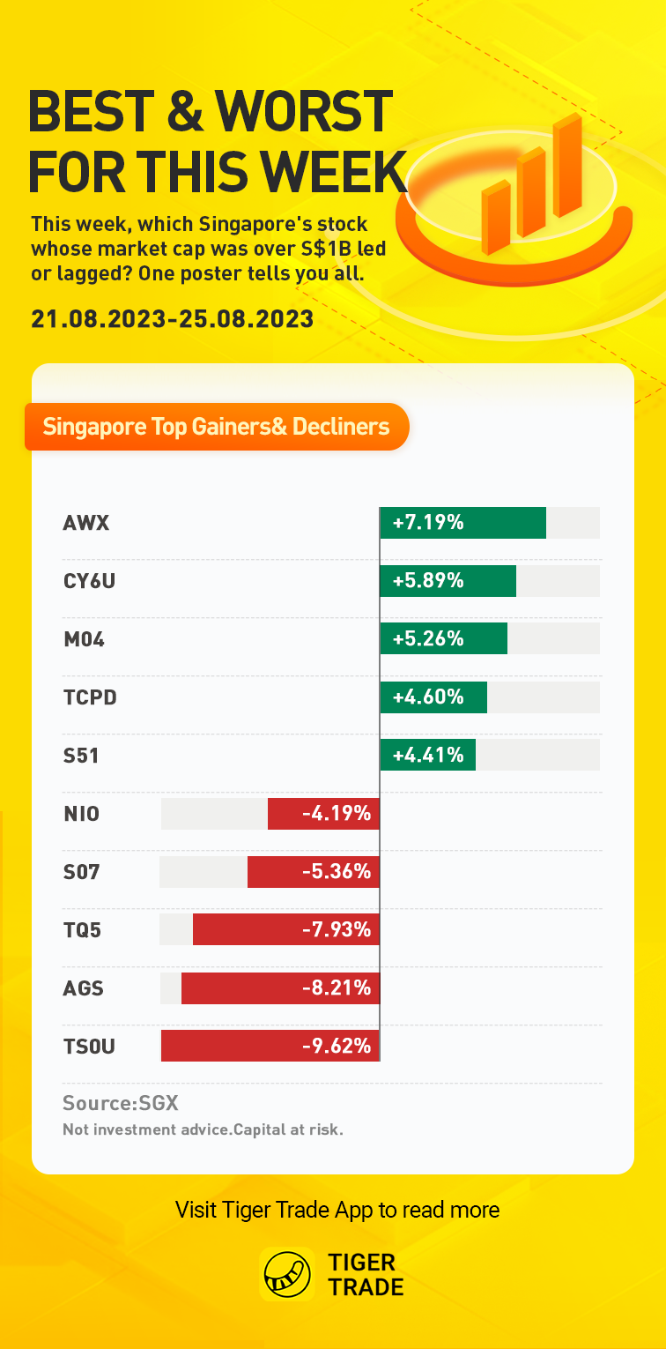Select the Singapore Top Gainers& Decliners tab

217,428
